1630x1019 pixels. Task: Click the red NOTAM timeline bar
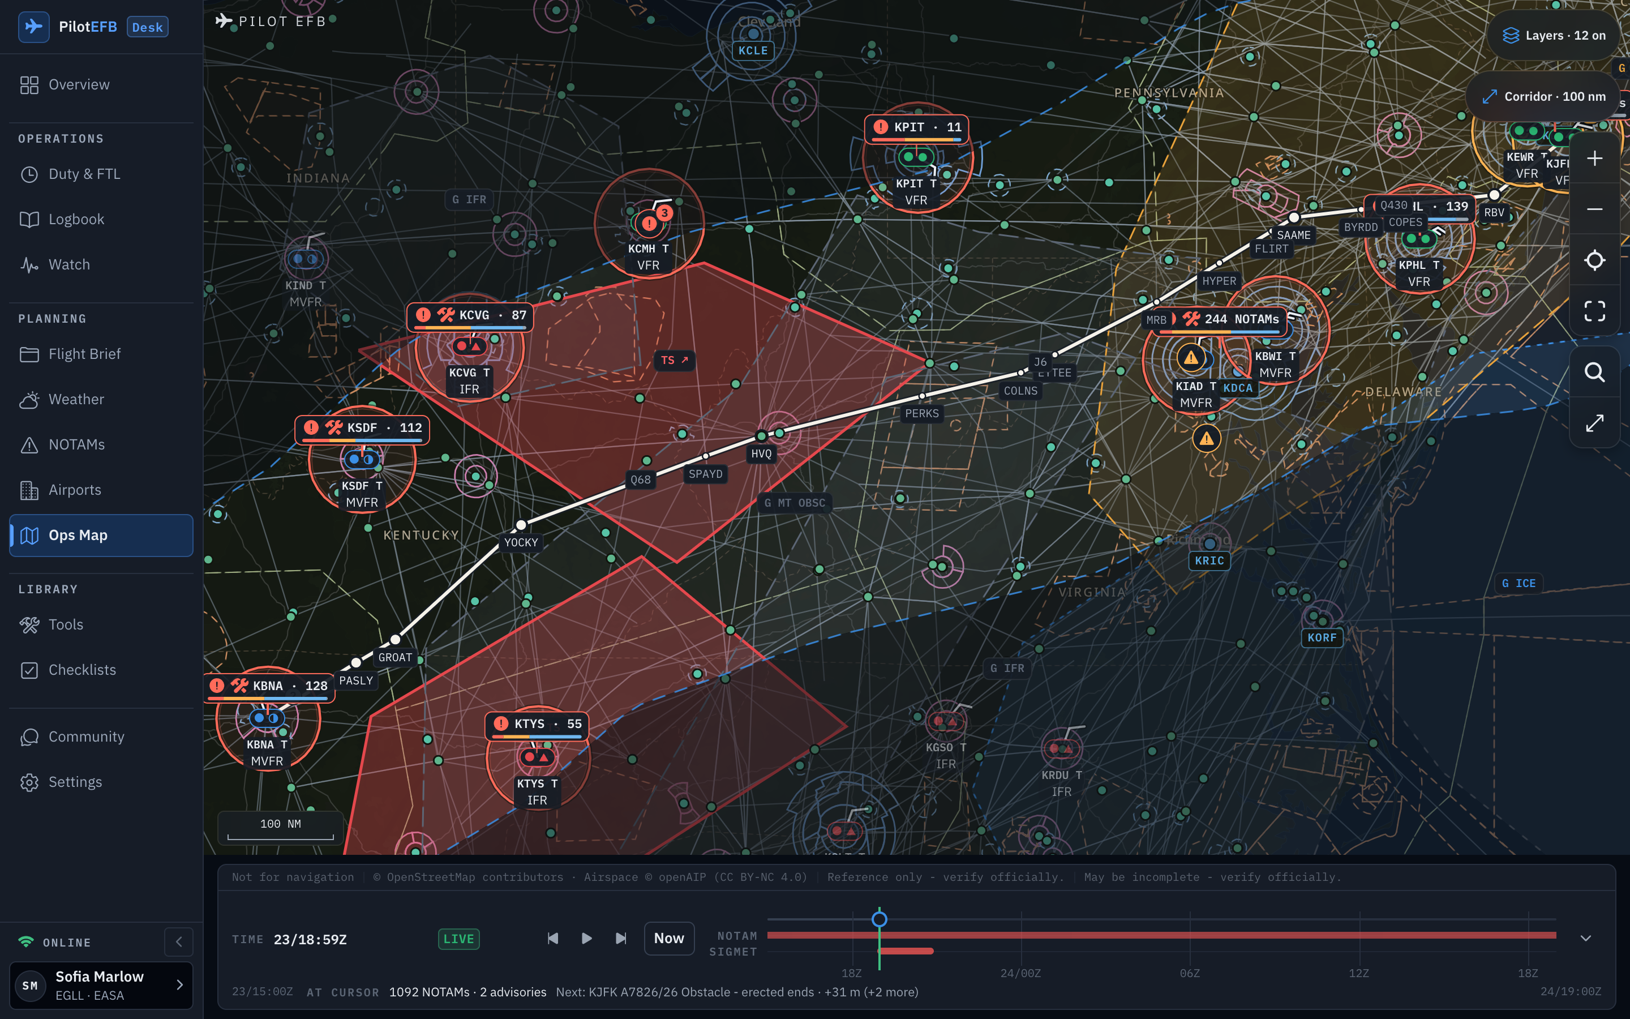1161,935
